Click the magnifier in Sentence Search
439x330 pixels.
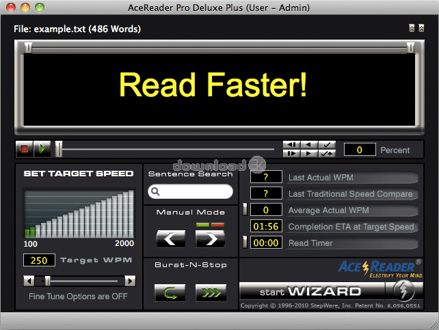click(x=156, y=192)
